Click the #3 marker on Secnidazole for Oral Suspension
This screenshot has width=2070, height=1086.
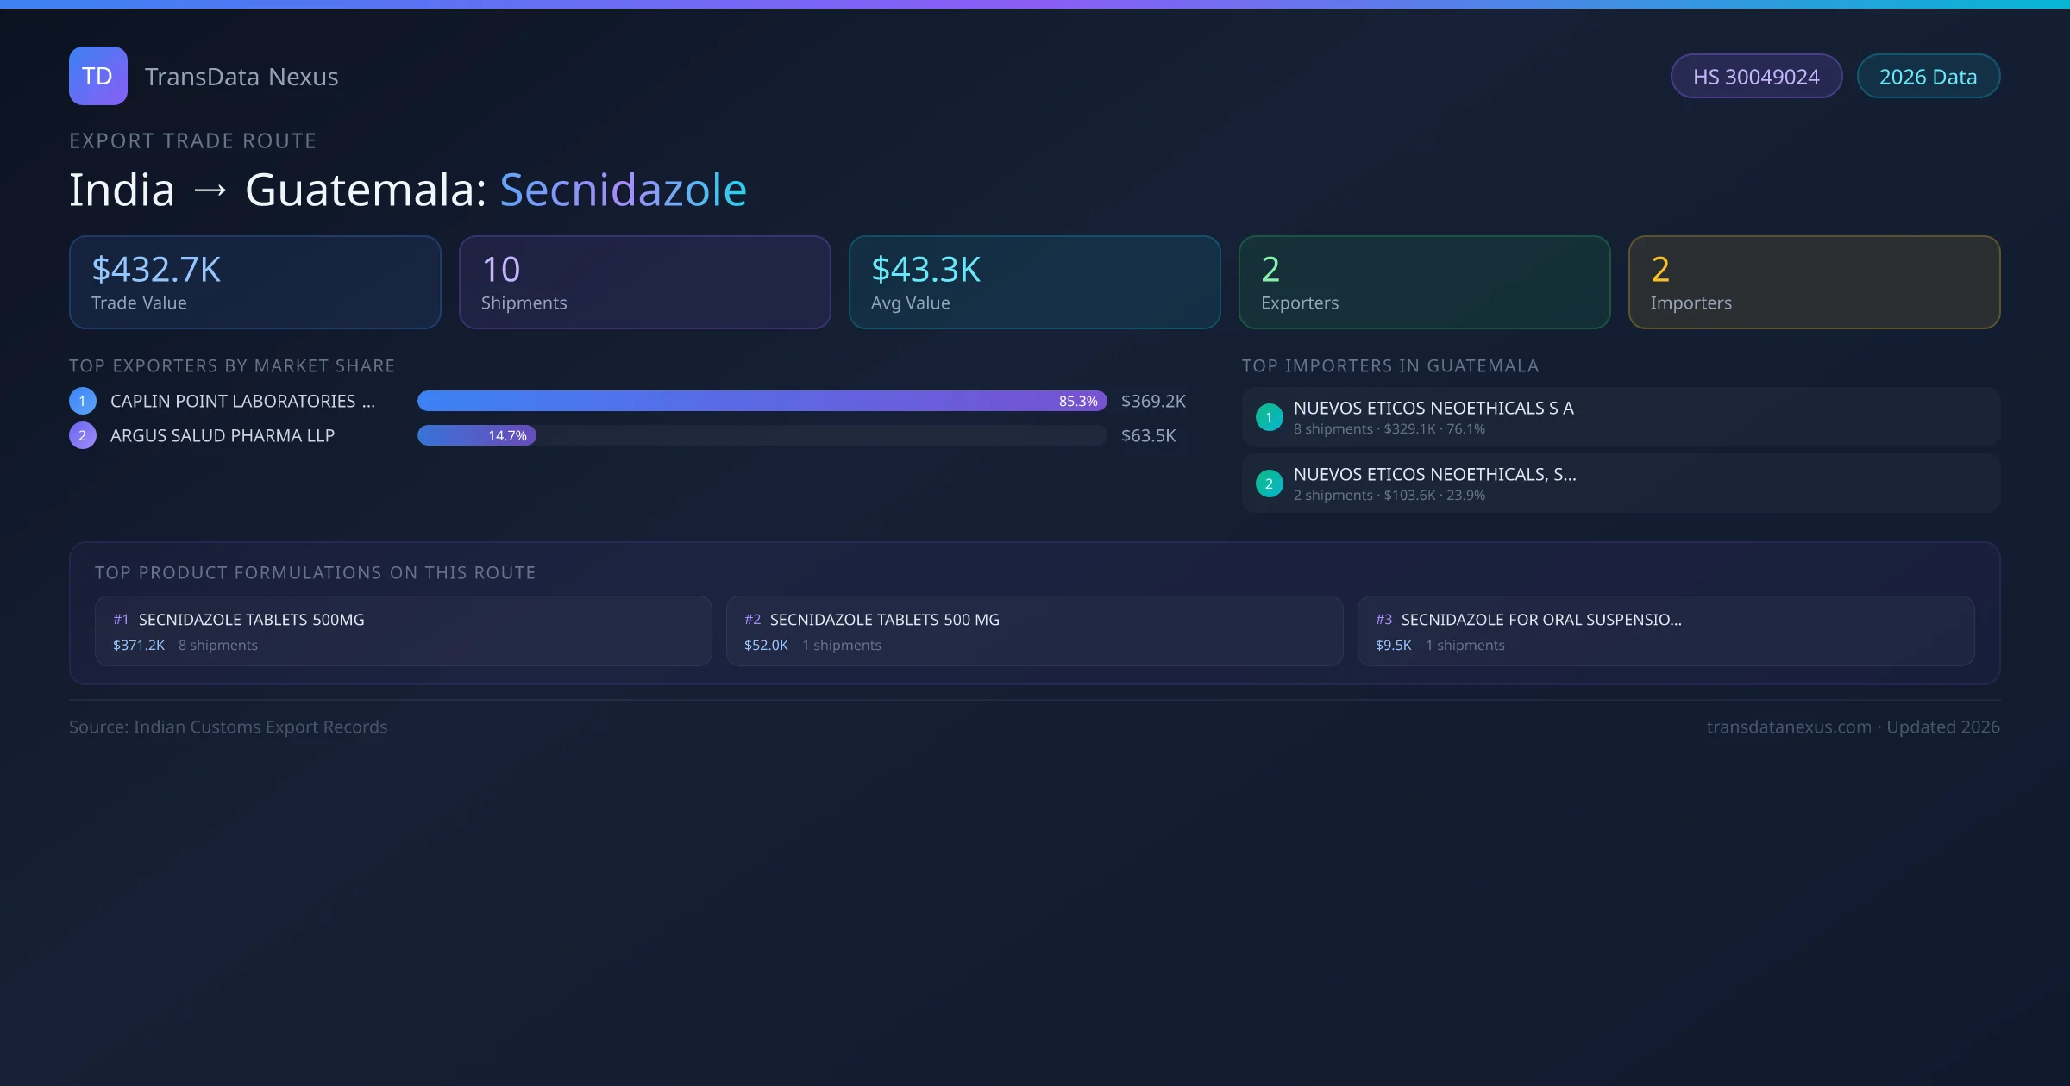pos(1384,619)
